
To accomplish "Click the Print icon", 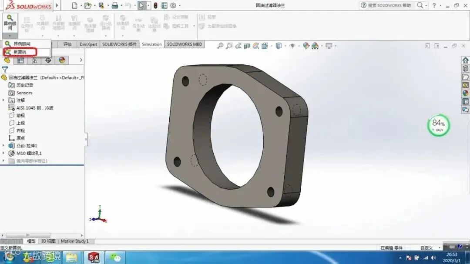I will 115,5.
